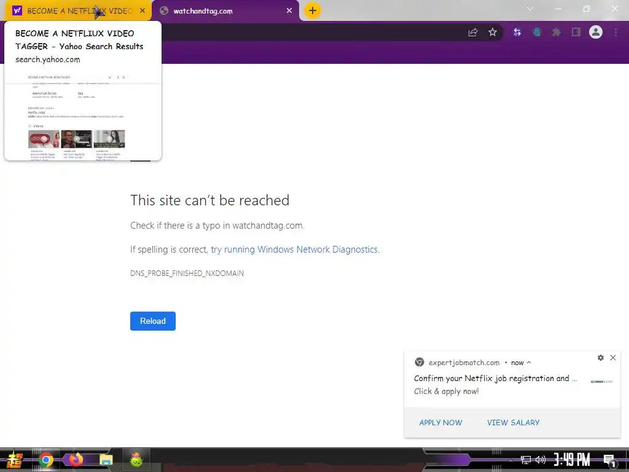Close the watchandtag.com tab
The height and width of the screenshot is (472, 629).
click(289, 11)
